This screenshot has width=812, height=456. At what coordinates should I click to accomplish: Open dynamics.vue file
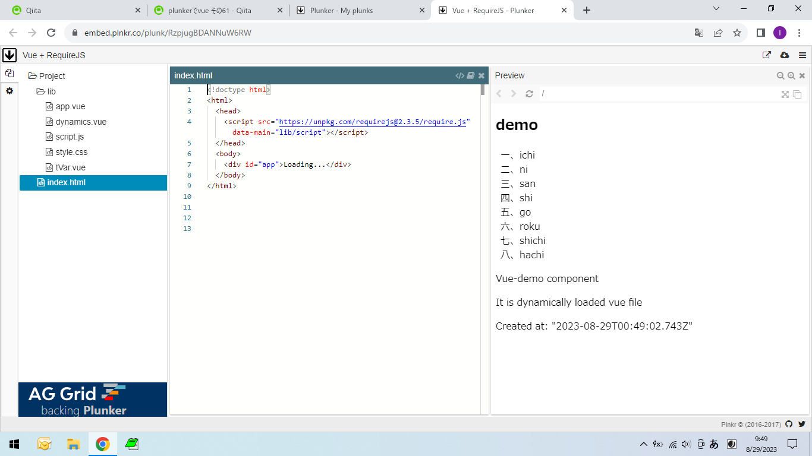(x=76, y=122)
